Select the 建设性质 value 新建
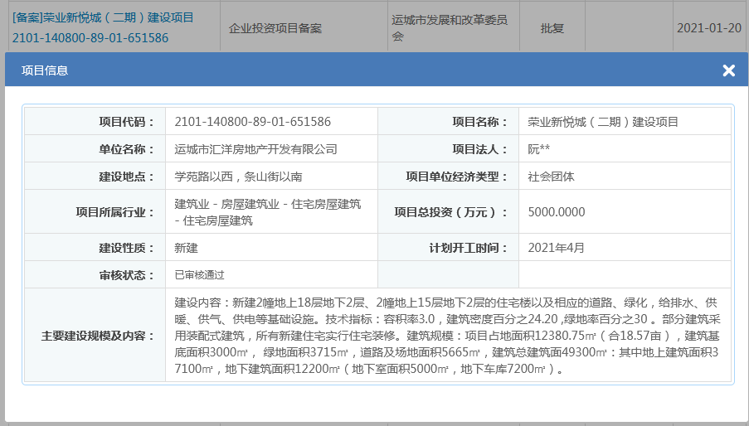Screen dimensions: 749x426 (x=187, y=248)
